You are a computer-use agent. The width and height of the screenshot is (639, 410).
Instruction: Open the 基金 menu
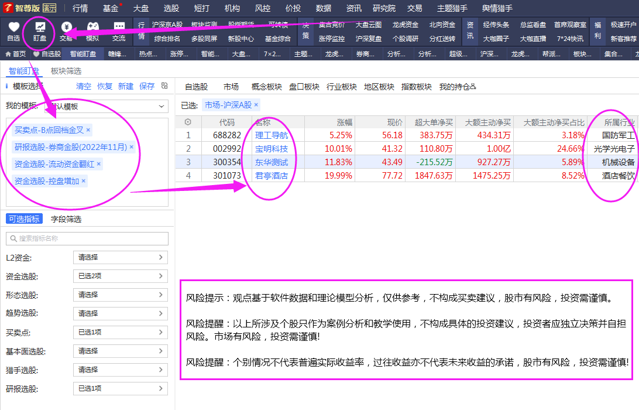click(x=111, y=8)
